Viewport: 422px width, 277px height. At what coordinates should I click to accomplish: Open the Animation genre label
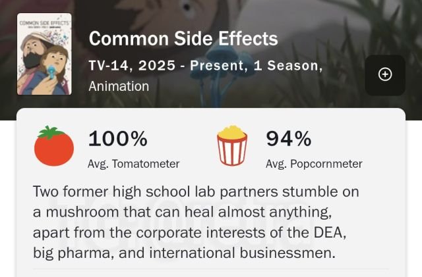click(x=119, y=86)
